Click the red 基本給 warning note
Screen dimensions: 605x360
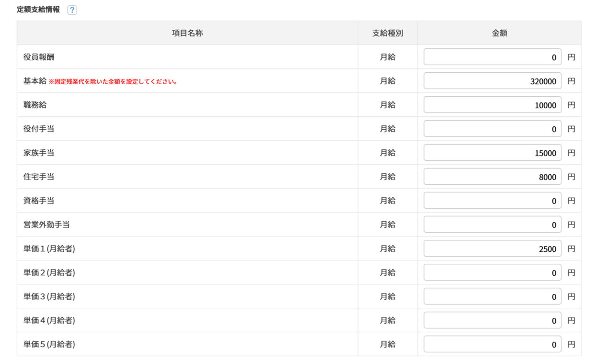point(113,82)
